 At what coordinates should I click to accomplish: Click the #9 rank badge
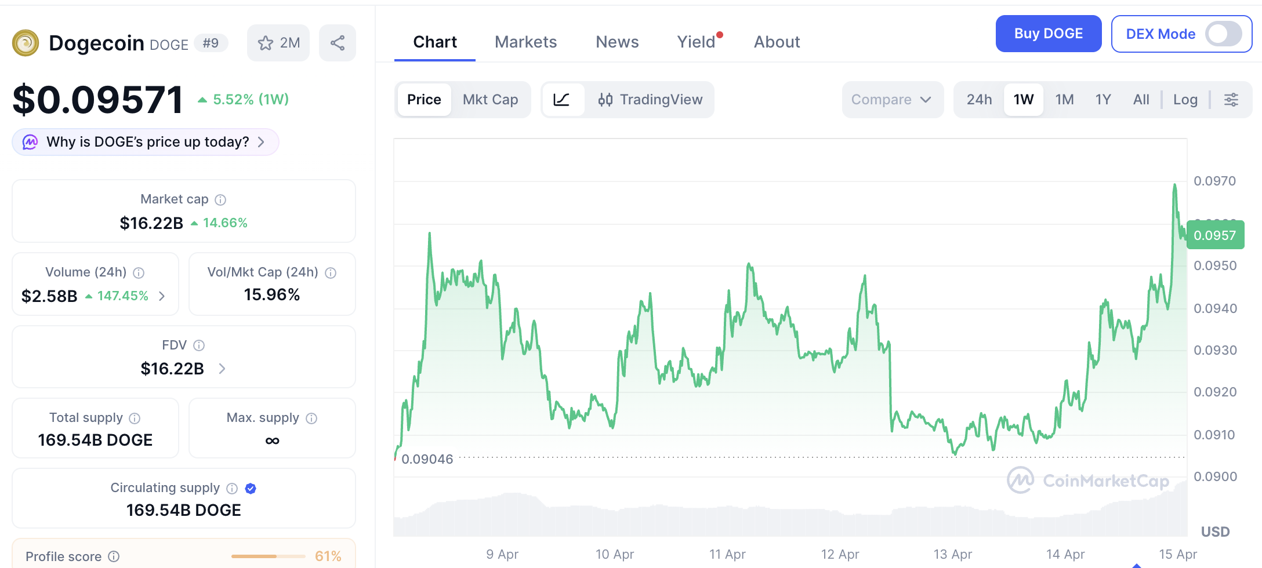tap(211, 43)
